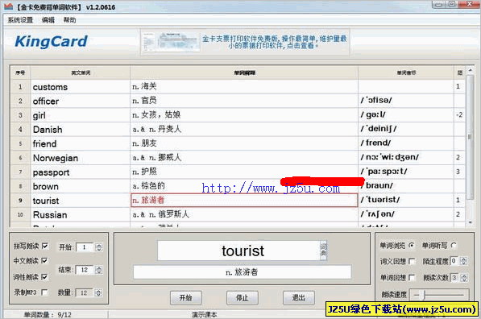Sort by the 序号 column header
The image size is (481, 319).
[20, 72]
